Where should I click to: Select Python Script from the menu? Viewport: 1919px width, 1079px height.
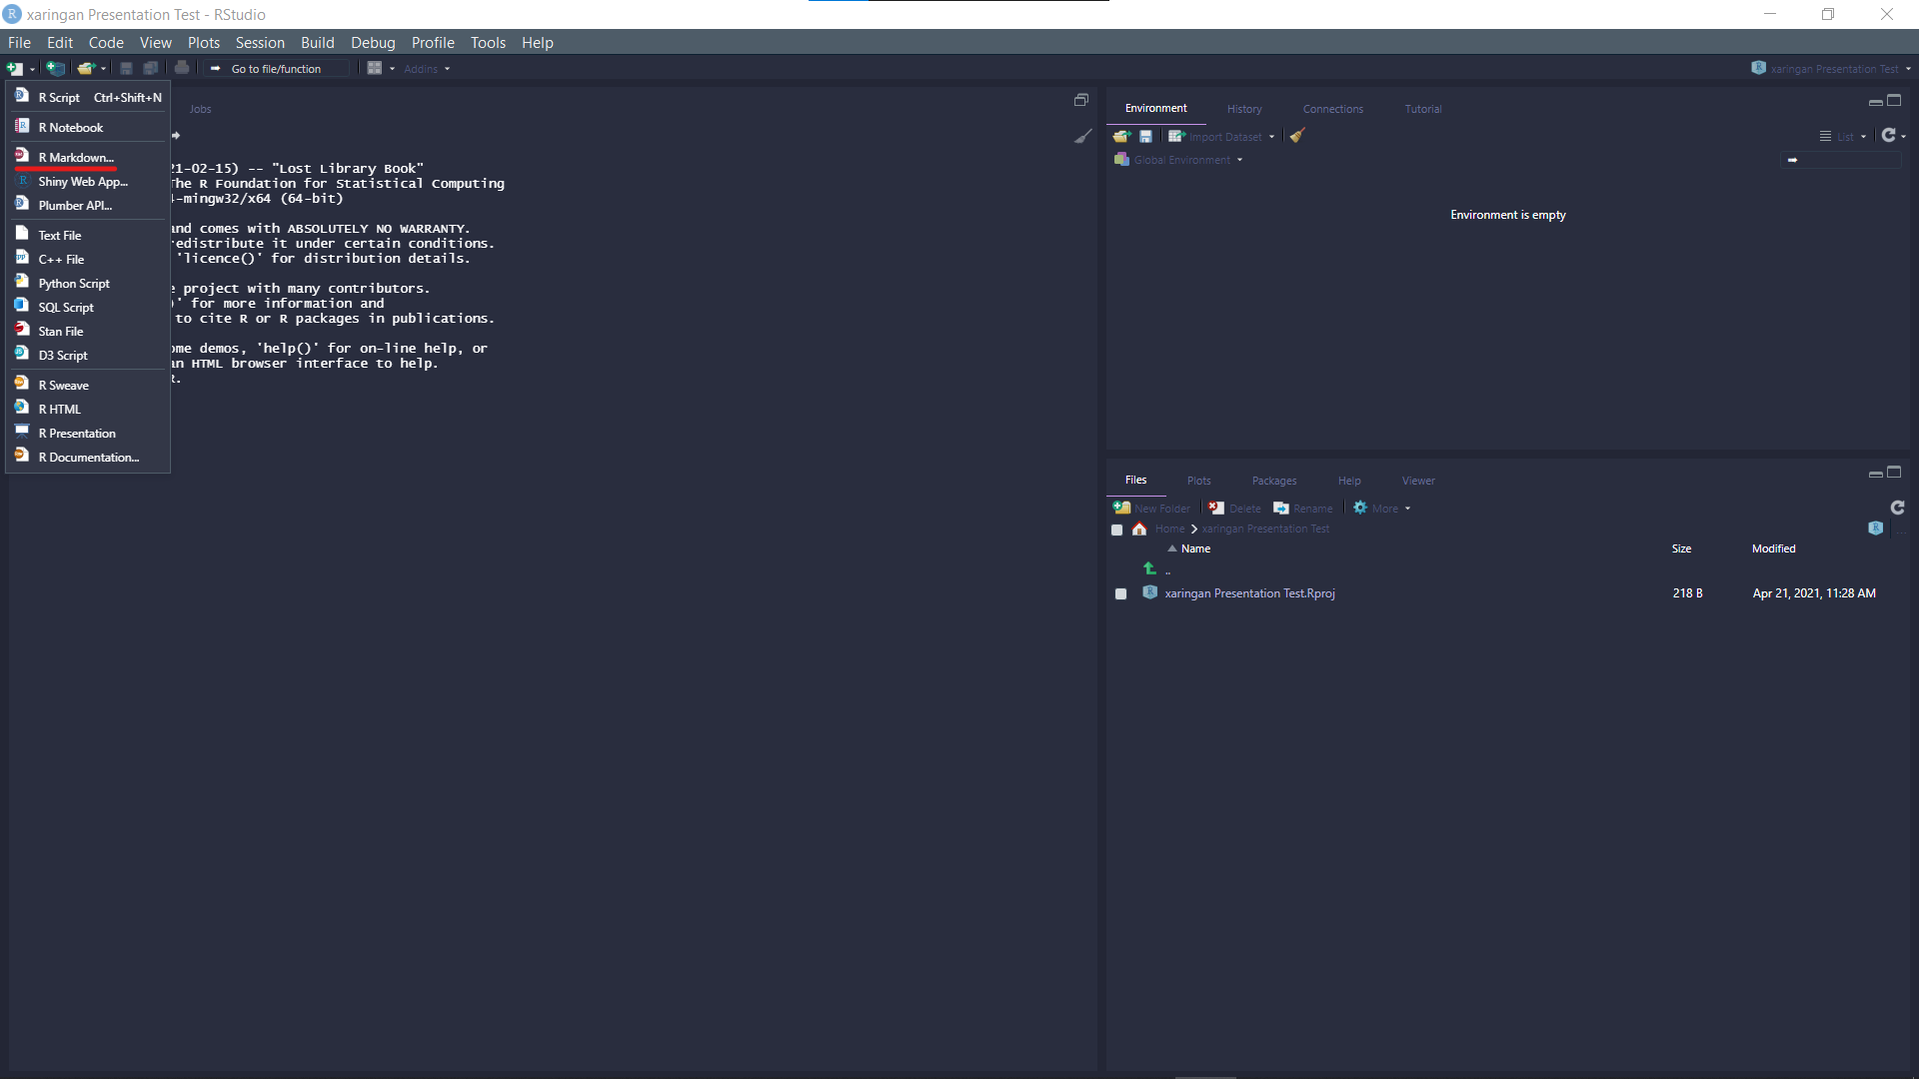(88, 283)
